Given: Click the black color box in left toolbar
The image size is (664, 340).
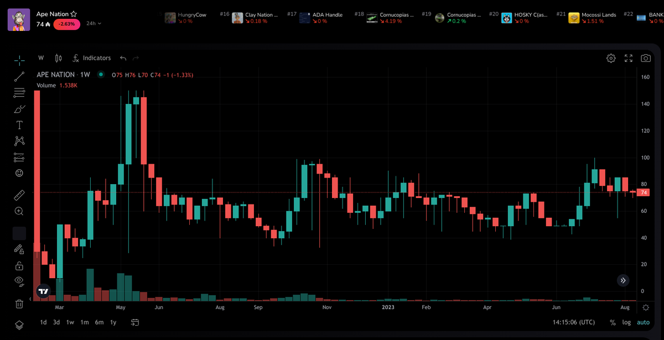Looking at the screenshot, I should tap(19, 233).
